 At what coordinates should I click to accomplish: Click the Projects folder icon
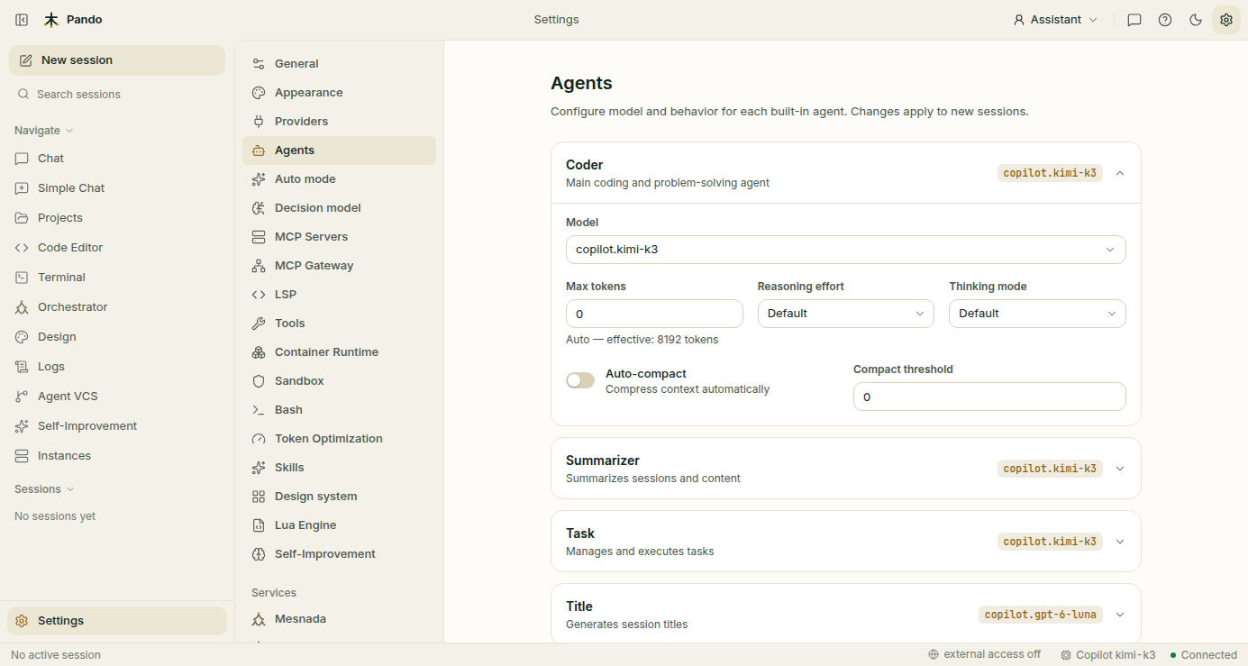point(22,218)
